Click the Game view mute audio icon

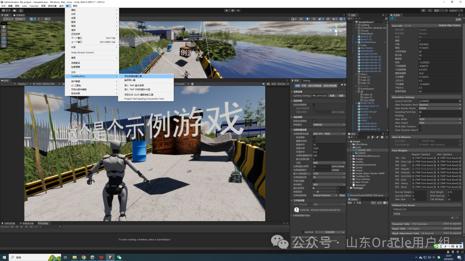263,84
